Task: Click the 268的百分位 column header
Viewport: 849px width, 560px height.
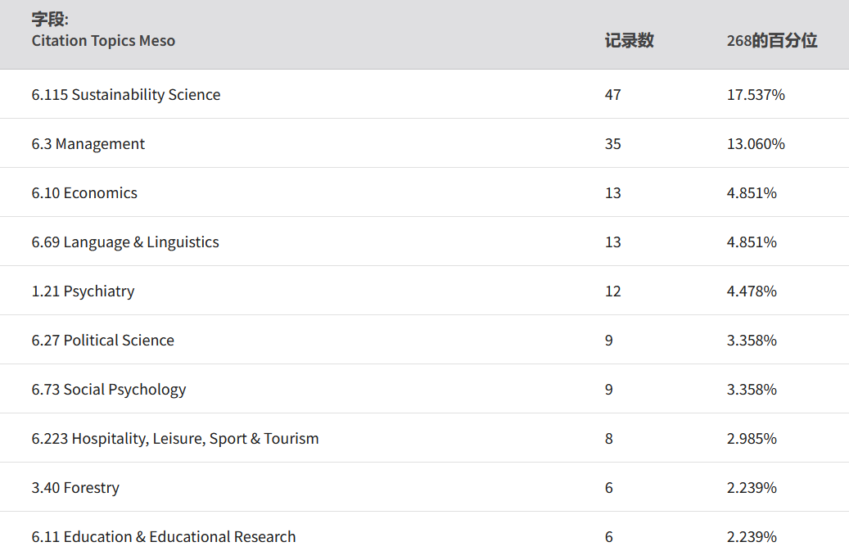Action: click(x=771, y=41)
